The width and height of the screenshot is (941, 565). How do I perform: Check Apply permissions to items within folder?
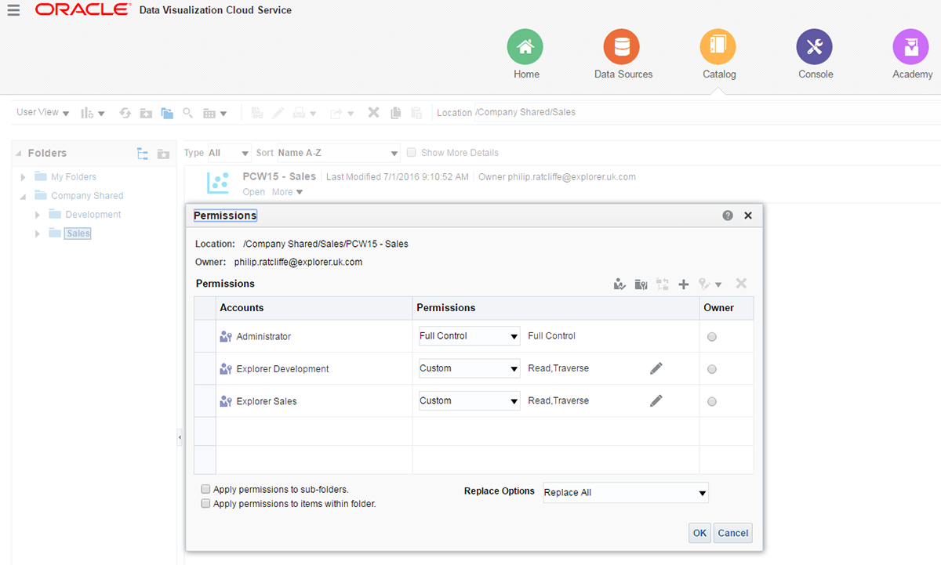coord(205,504)
